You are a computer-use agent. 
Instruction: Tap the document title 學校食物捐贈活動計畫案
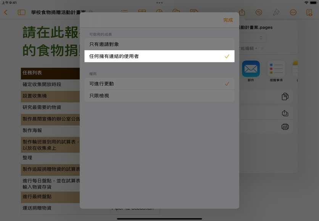point(58,13)
